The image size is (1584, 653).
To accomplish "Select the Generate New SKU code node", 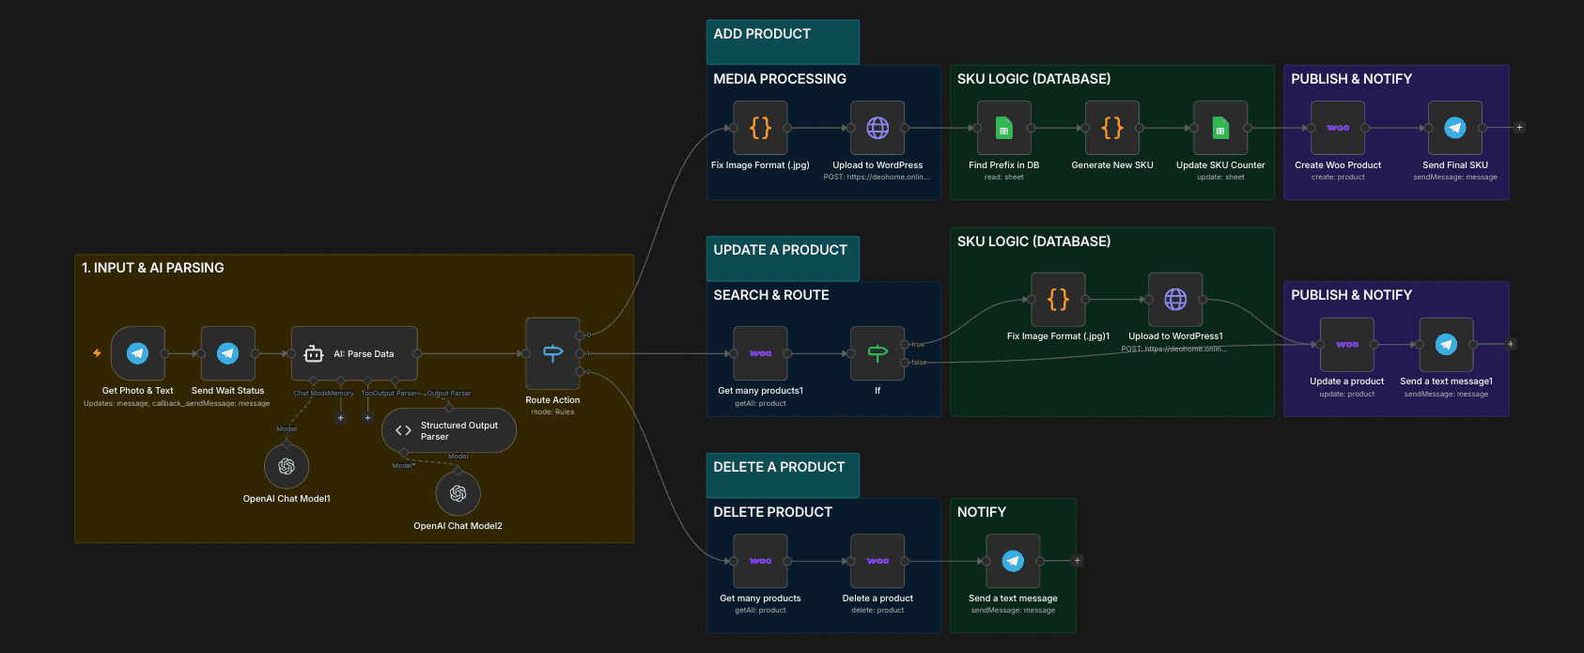I will [1112, 128].
